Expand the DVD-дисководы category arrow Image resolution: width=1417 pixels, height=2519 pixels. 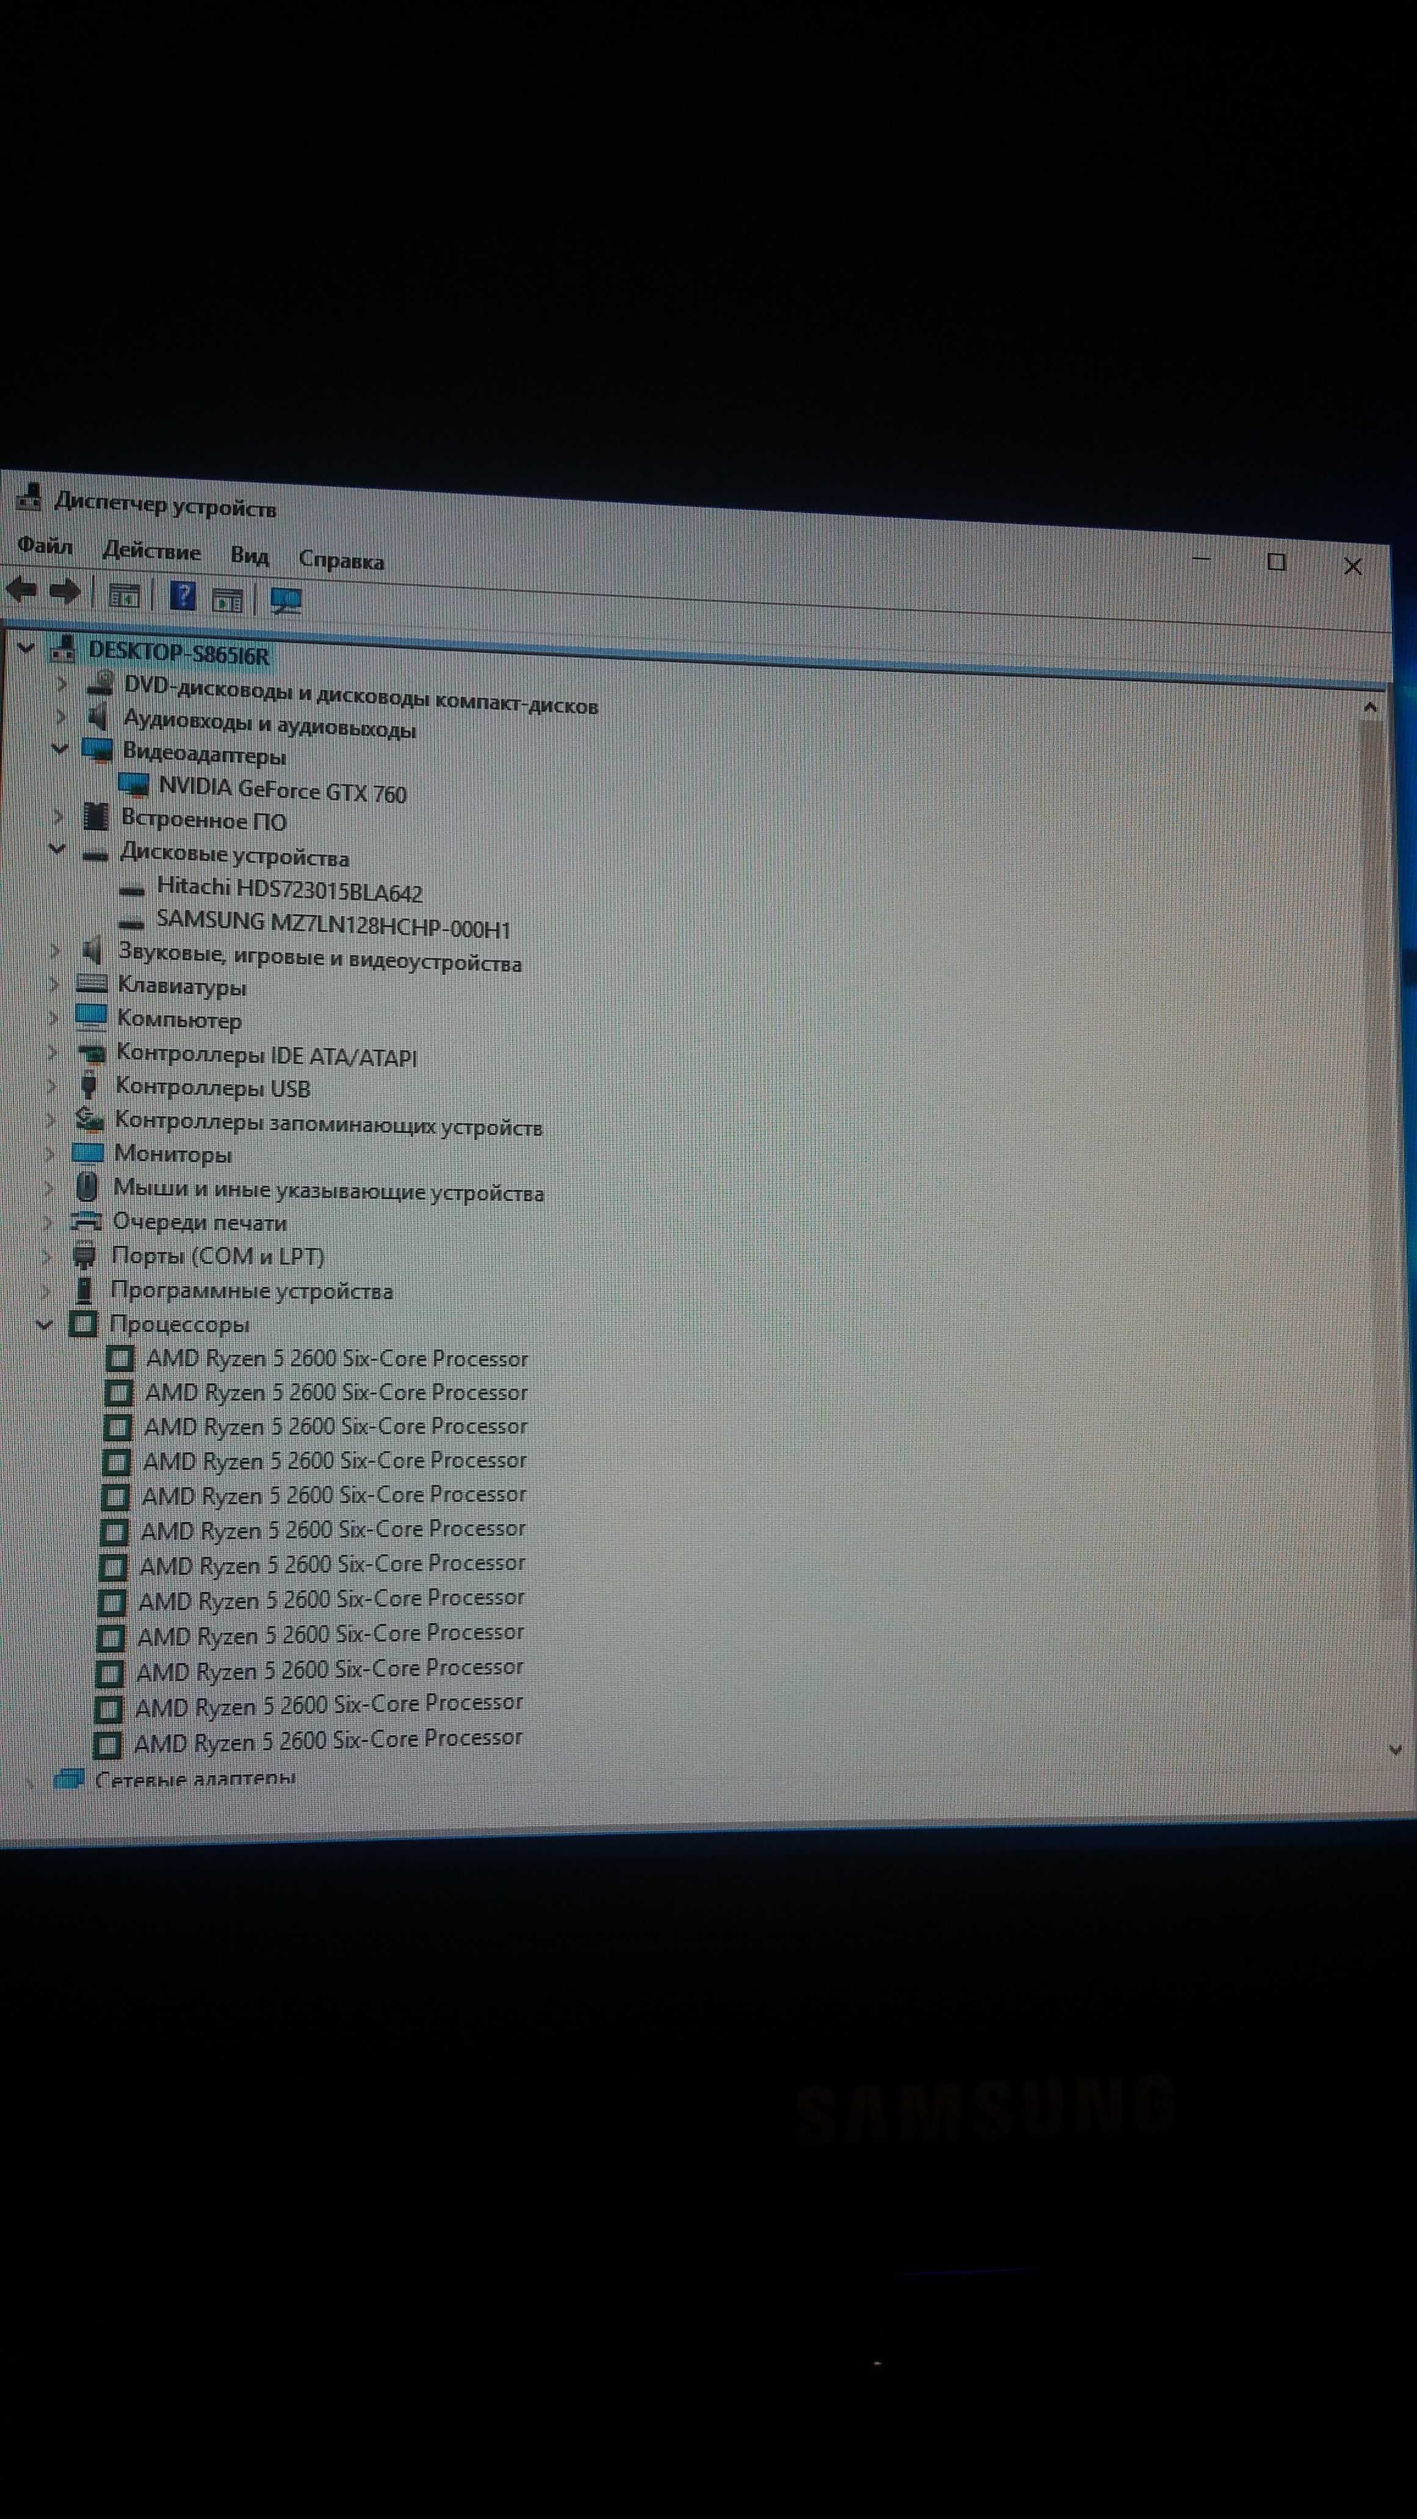[63, 683]
